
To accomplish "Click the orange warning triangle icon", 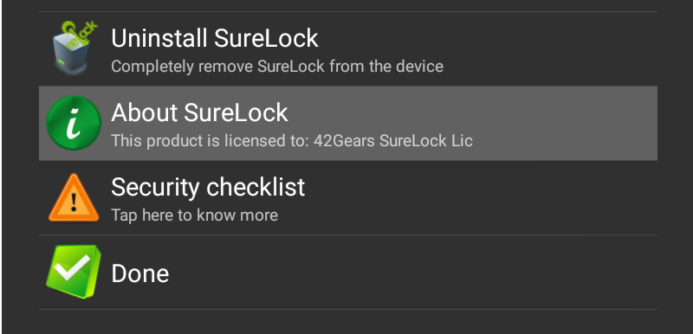I will pyautogui.click(x=74, y=197).
